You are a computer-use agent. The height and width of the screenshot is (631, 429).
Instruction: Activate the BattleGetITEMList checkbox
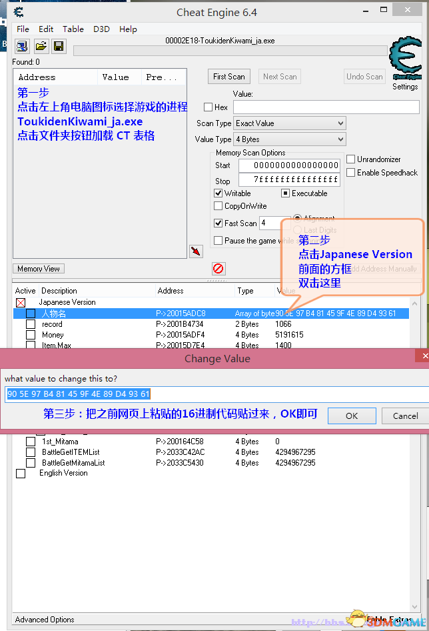(x=31, y=452)
